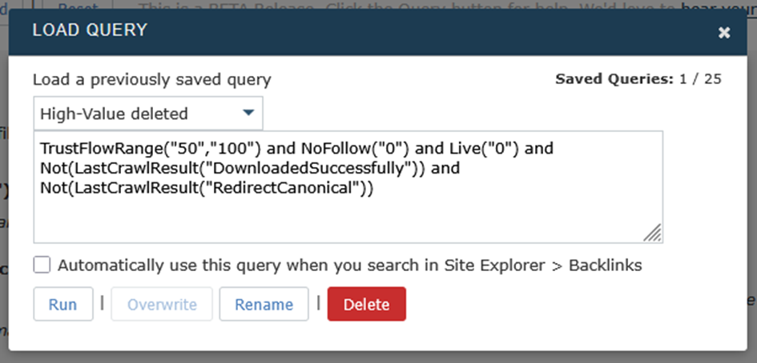Viewport: 757px width, 363px height.
Task: Delete the High-Value deleted query
Action: 366,304
